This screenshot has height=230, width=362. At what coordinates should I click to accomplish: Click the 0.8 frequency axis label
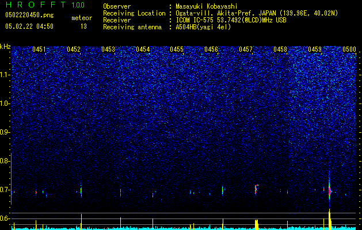5,161
